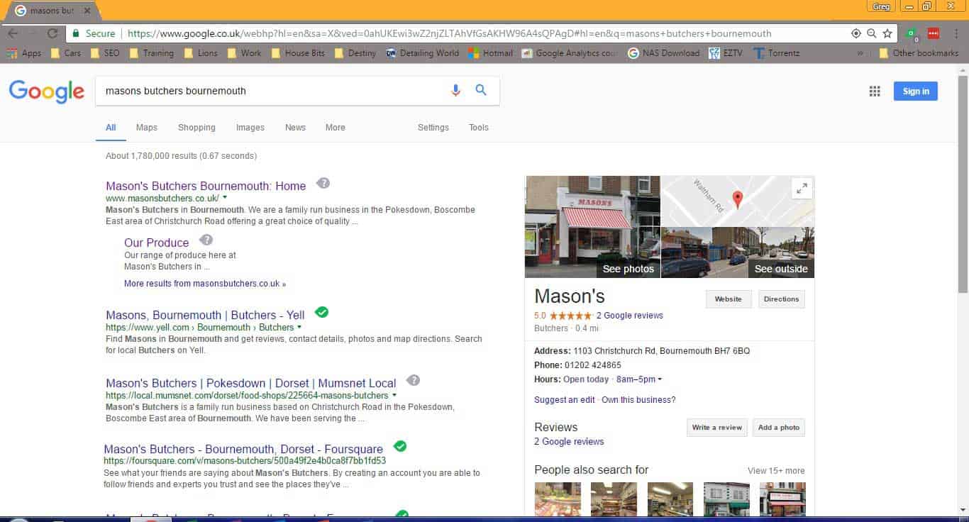Bookmark this page with star icon
Screen dimensions: 969x522
pyautogui.click(x=887, y=33)
